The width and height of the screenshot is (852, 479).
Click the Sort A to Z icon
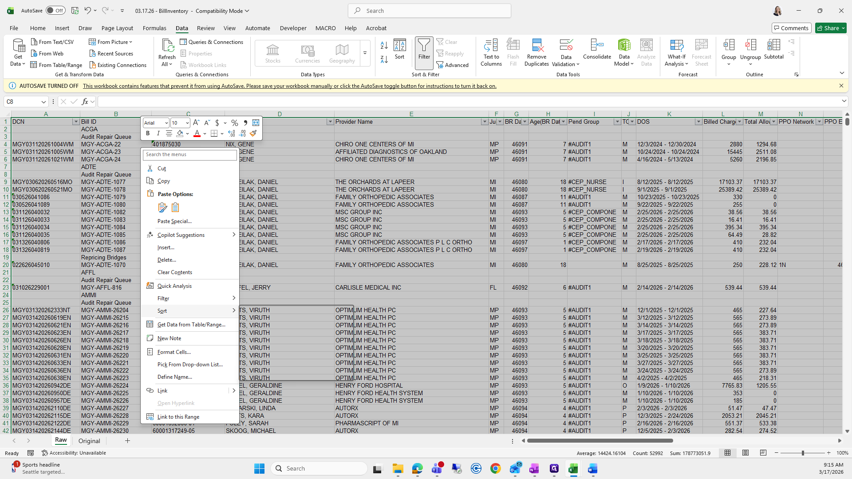point(384,45)
